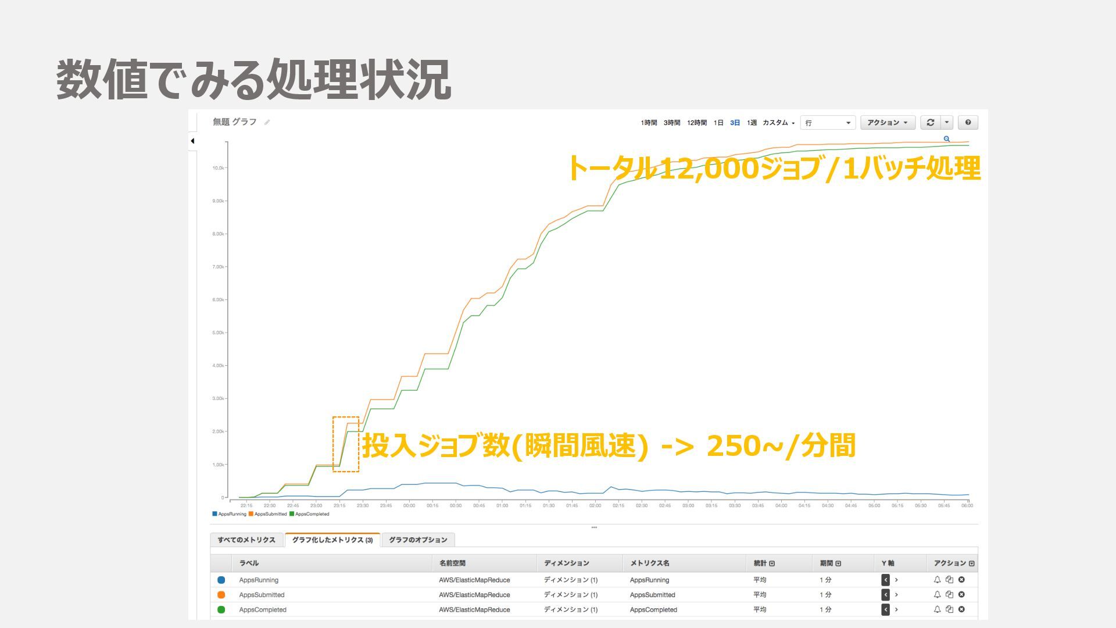Set AppsSubmitted Y axis to left

(885, 594)
